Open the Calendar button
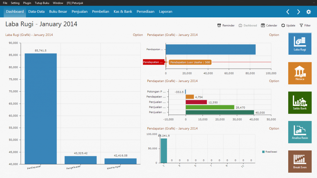This screenshot has height=178, width=317. tap(269, 25)
